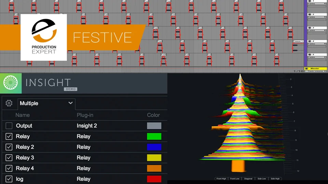The image size is (328, 184).
Task: Enable the Output checkbox
Action: pos(9,126)
